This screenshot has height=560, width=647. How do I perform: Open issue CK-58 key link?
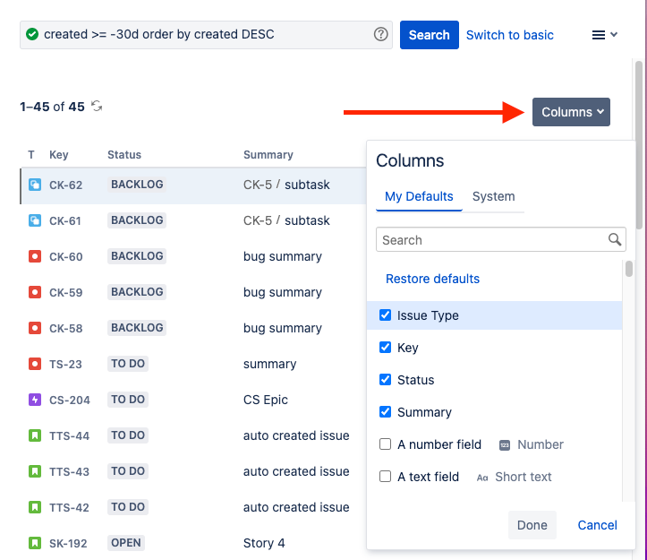65,329
